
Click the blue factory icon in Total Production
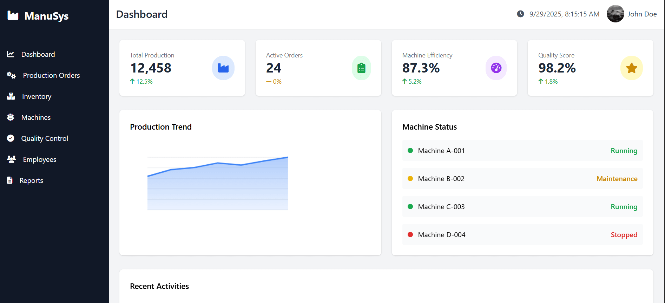[223, 68]
